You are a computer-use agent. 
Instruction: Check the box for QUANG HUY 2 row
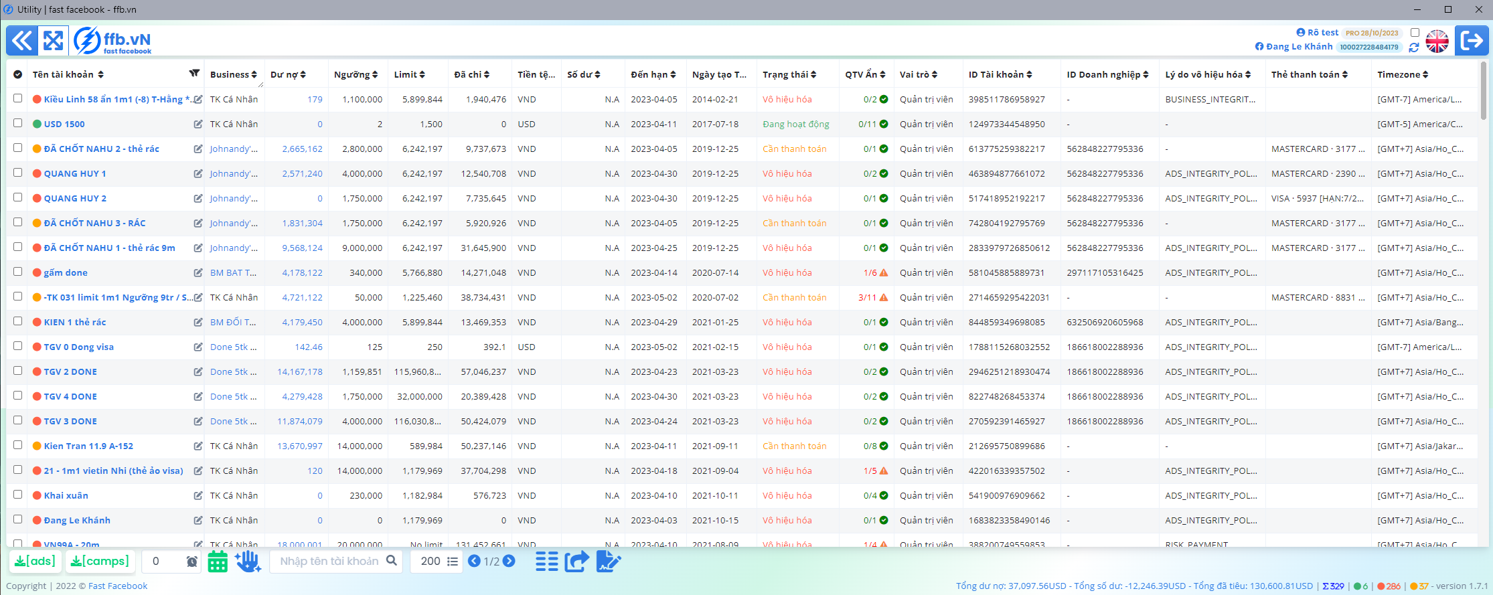coord(18,197)
